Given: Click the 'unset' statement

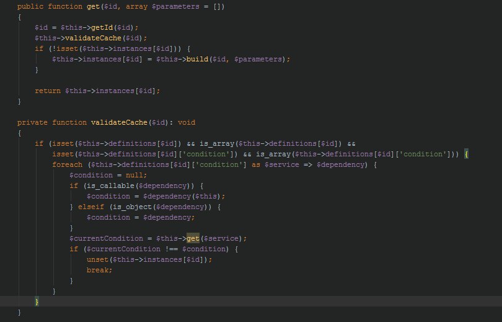Looking at the screenshot, I should [x=97, y=259].
